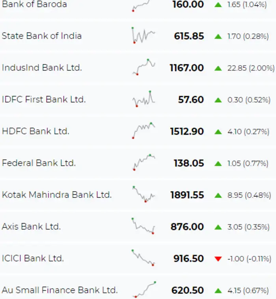Click red down arrow beside ICICI Bank
This screenshot has width=276, height=299.
218,259
